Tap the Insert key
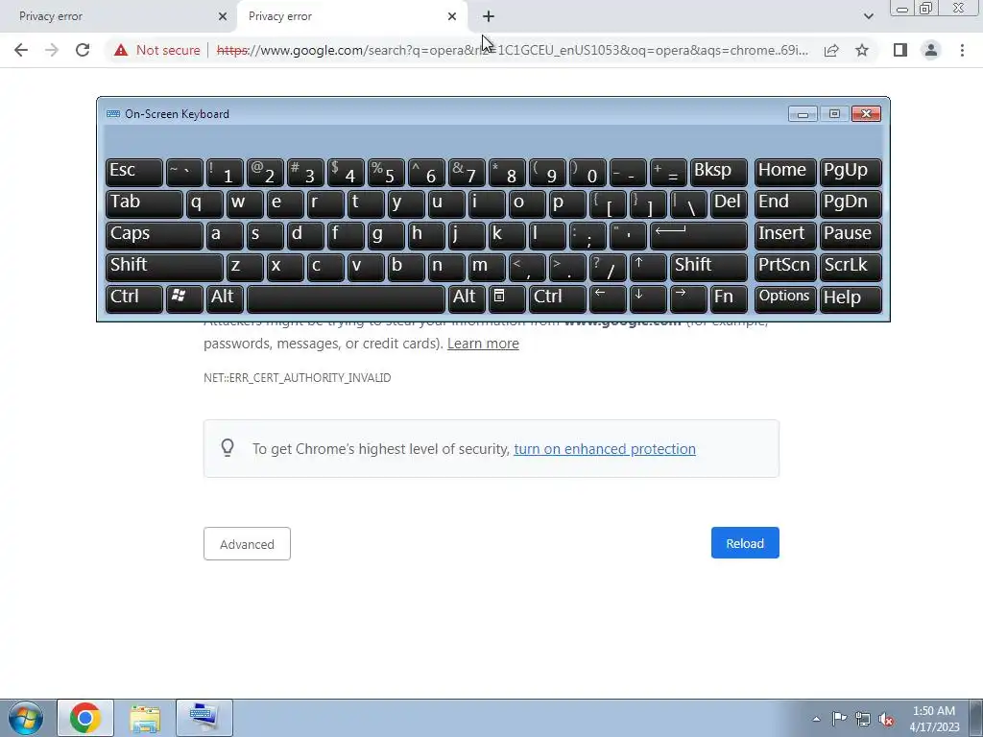The image size is (983, 737). click(x=785, y=236)
